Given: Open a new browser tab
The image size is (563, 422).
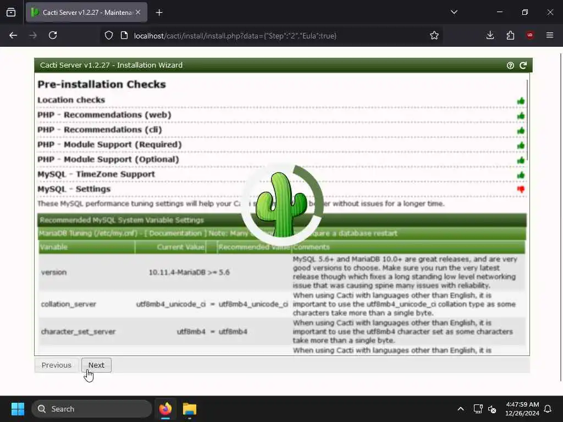Looking at the screenshot, I should [159, 13].
